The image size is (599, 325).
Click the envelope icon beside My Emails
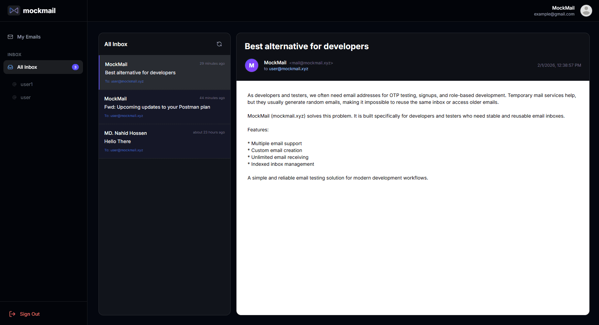[x=10, y=36]
